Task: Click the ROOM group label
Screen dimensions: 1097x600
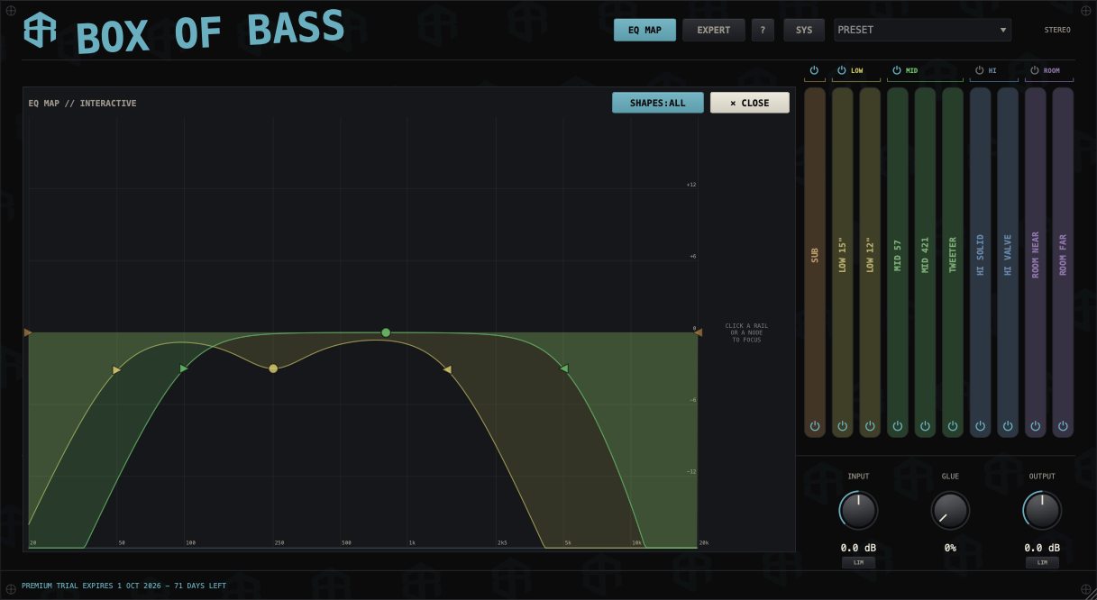Action: [x=1051, y=70]
